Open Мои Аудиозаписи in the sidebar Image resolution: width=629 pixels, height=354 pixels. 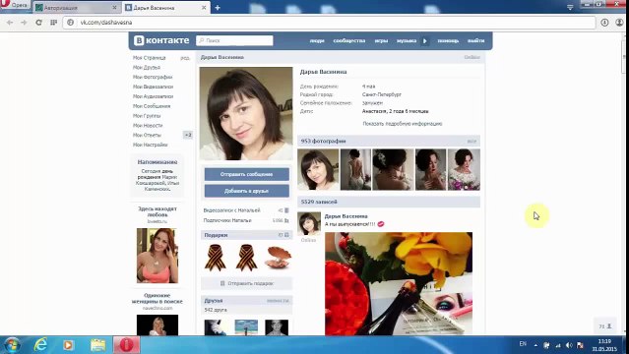click(153, 96)
